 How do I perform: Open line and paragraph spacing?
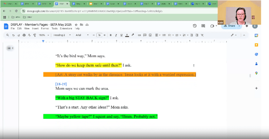(x=164, y=35)
